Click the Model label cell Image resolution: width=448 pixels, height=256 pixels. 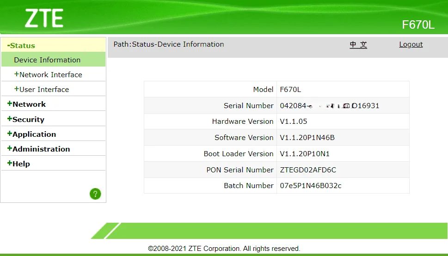[210, 90]
